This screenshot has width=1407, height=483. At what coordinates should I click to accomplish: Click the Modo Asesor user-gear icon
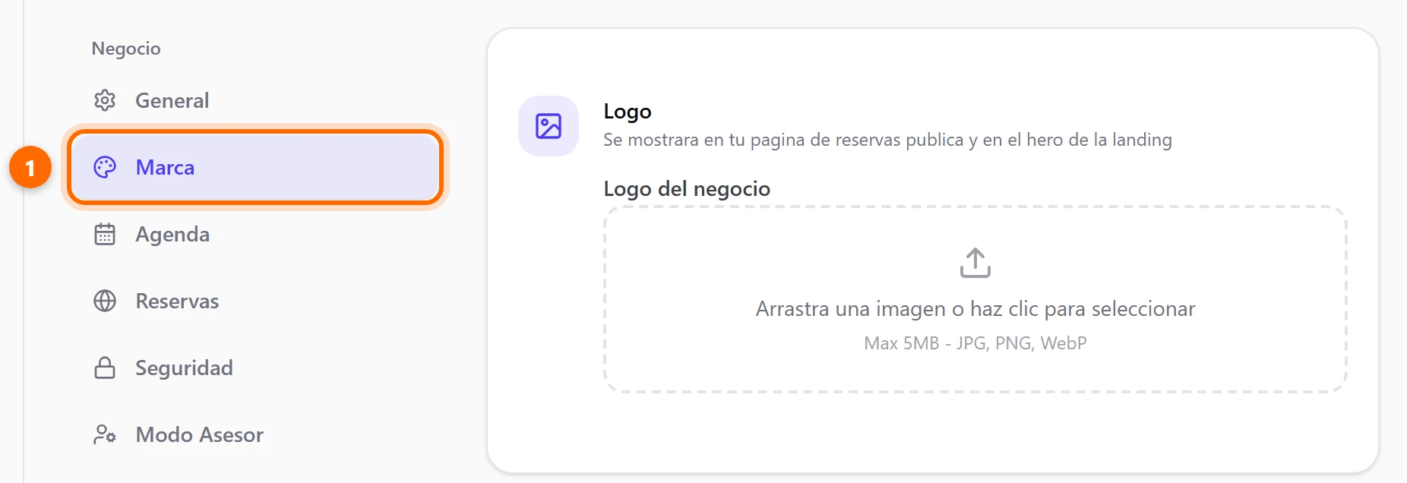pos(105,434)
